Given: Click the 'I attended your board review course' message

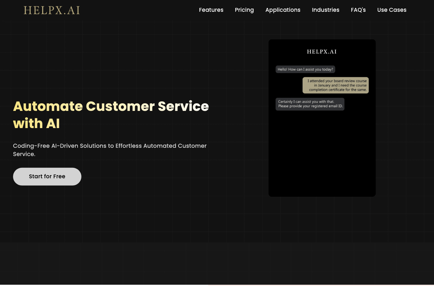Looking at the screenshot, I should pyautogui.click(x=336, y=85).
